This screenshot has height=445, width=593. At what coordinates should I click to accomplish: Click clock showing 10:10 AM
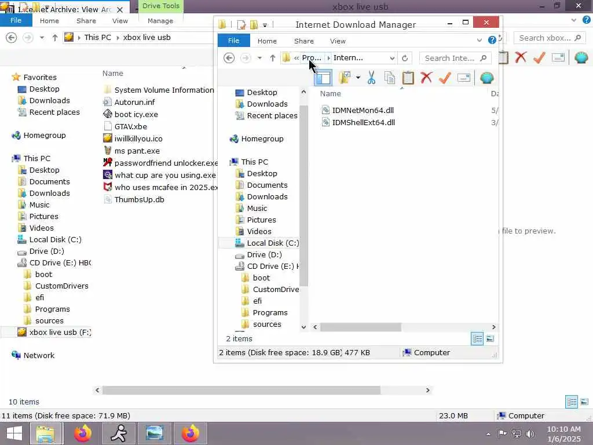coord(563,429)
